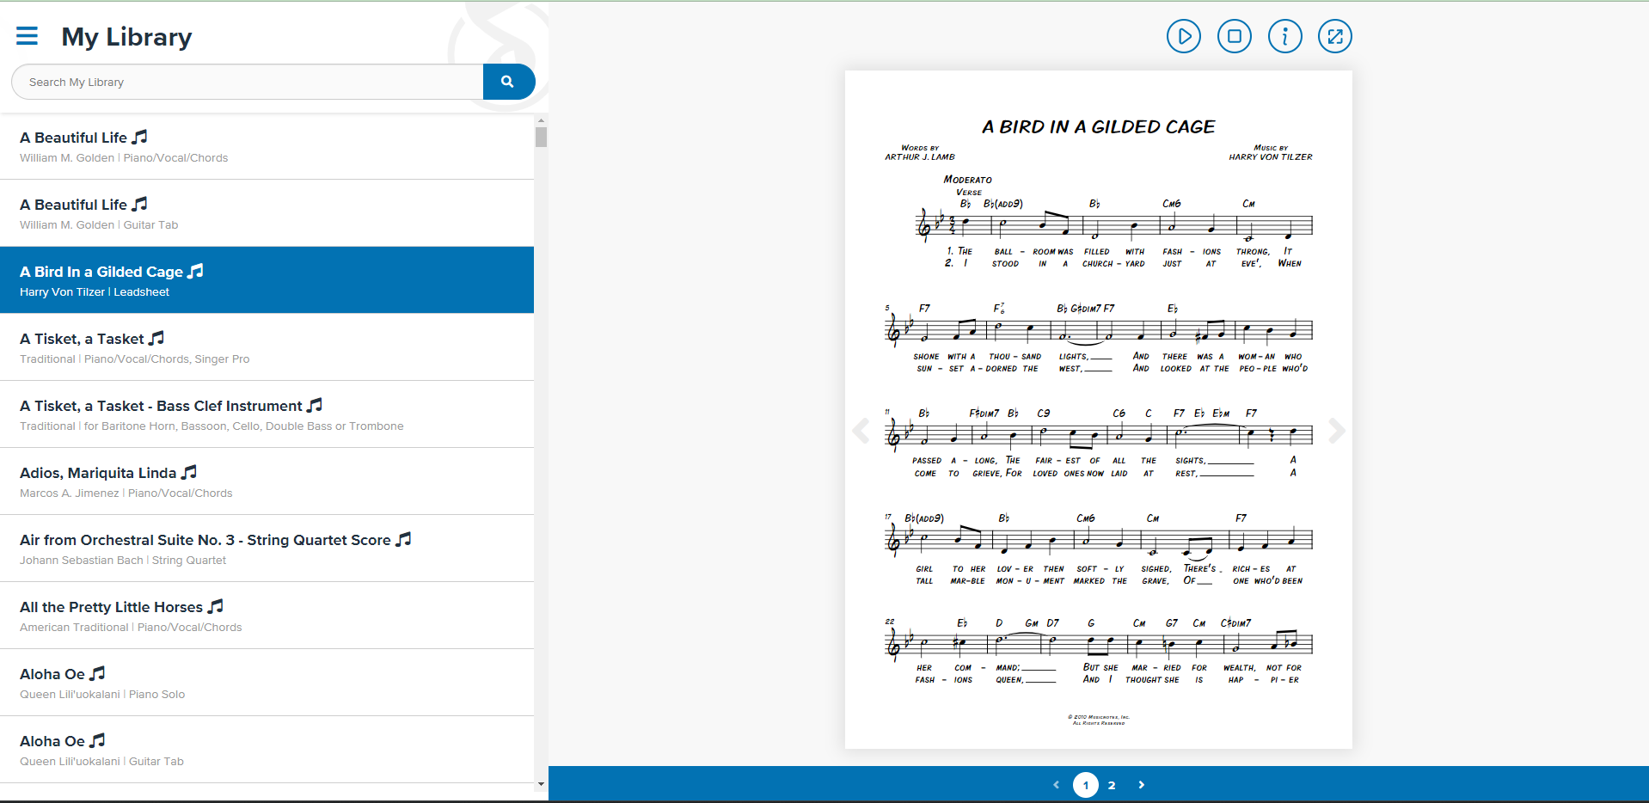Open Adios, Mariquita Linda entry

pyautogui.click(x=267, y=481)
